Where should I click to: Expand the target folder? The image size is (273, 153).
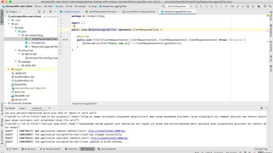(9, 69)
